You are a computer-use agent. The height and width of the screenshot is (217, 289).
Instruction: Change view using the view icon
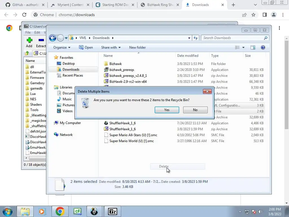click(237, 47)
